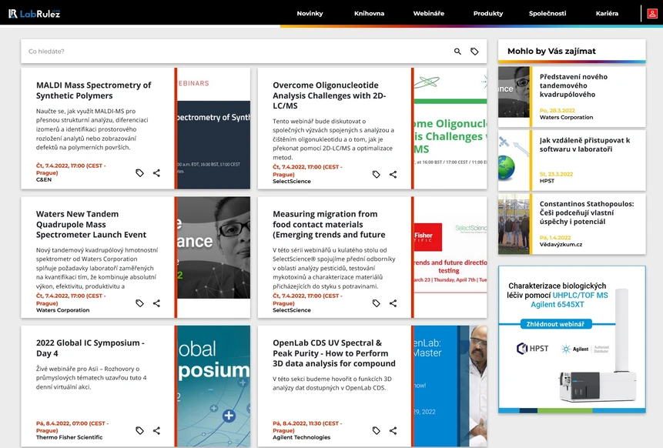Open the Knihovna menu

click(369, 14)
